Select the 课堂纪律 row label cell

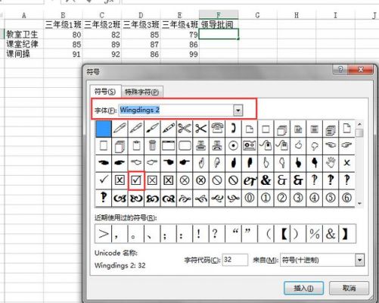pyautogui.click(x=24, y=44)
